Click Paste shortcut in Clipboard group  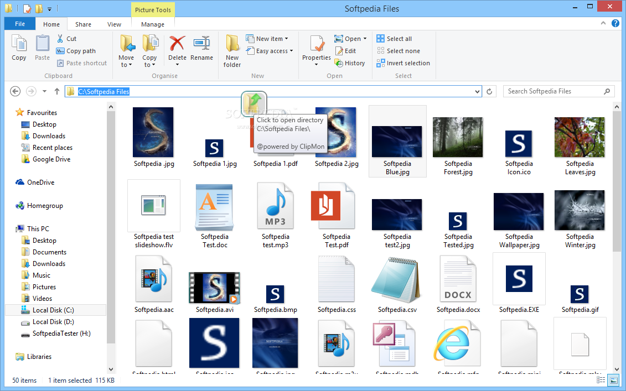click(x=82, y=63)
